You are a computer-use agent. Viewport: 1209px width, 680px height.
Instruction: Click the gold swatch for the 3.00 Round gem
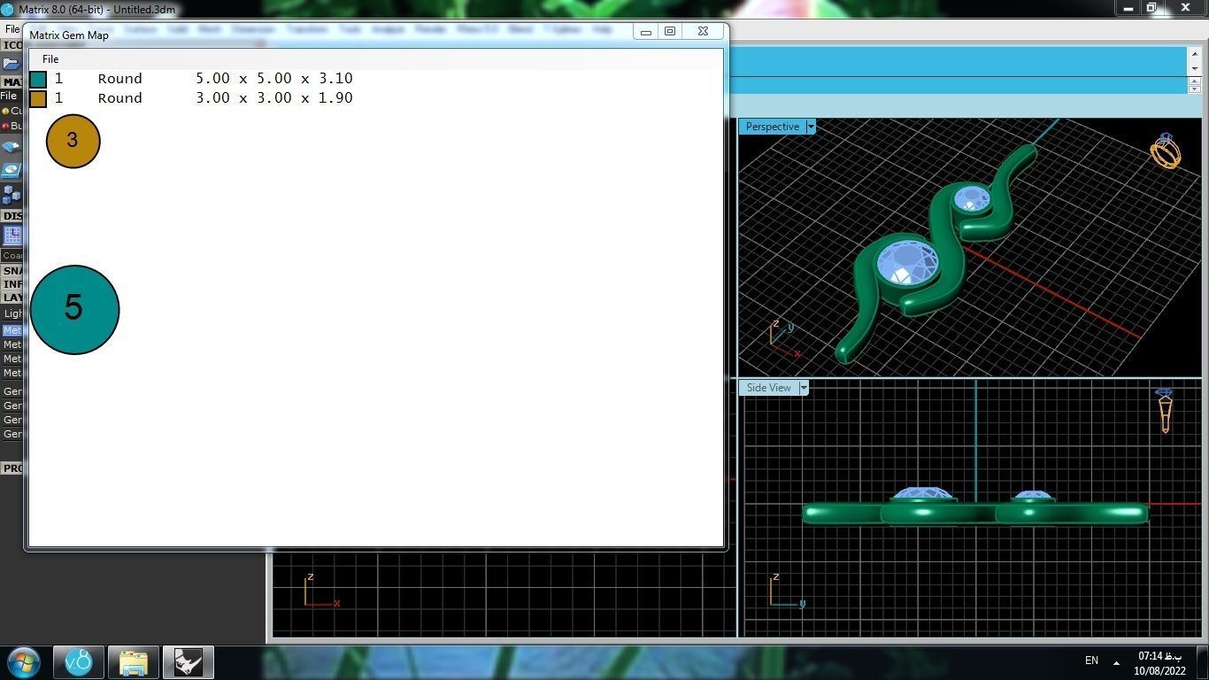click(x=38, y=98)
